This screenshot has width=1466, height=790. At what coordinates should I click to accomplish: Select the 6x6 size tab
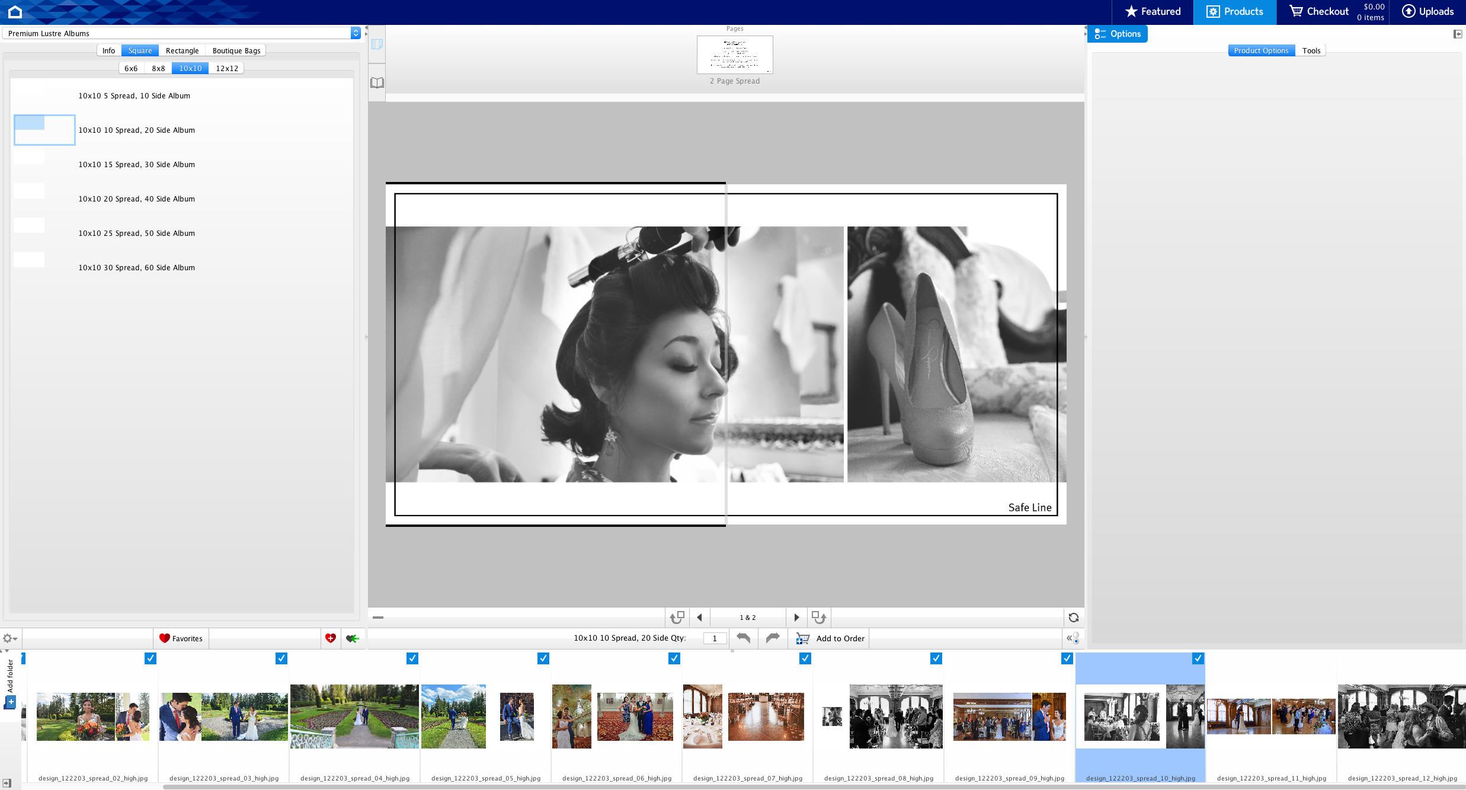131,68
